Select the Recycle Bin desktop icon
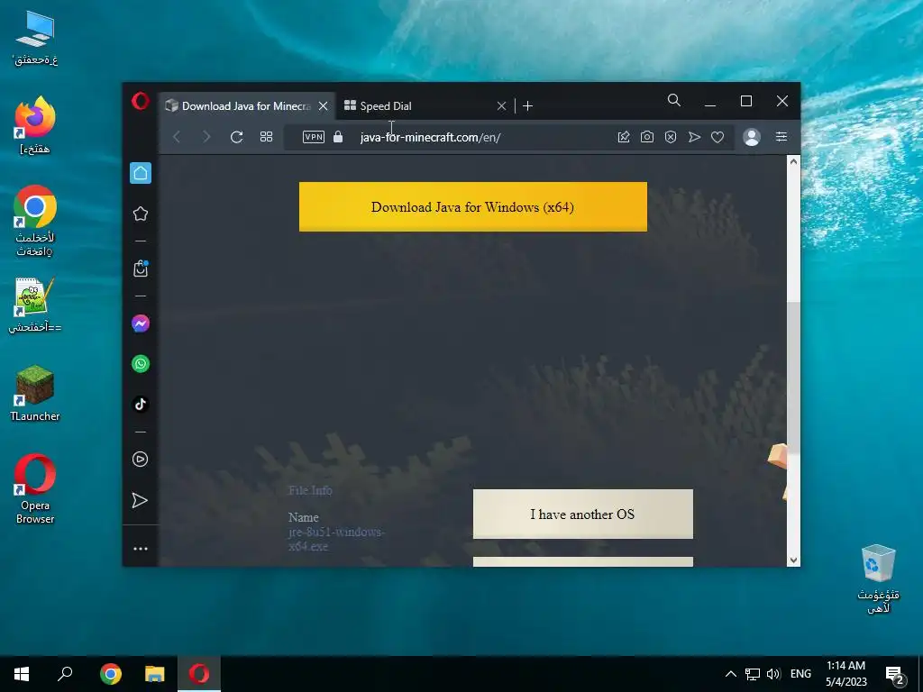The height and width of the screenshot is (692, 923). click(x=878, y=579)
